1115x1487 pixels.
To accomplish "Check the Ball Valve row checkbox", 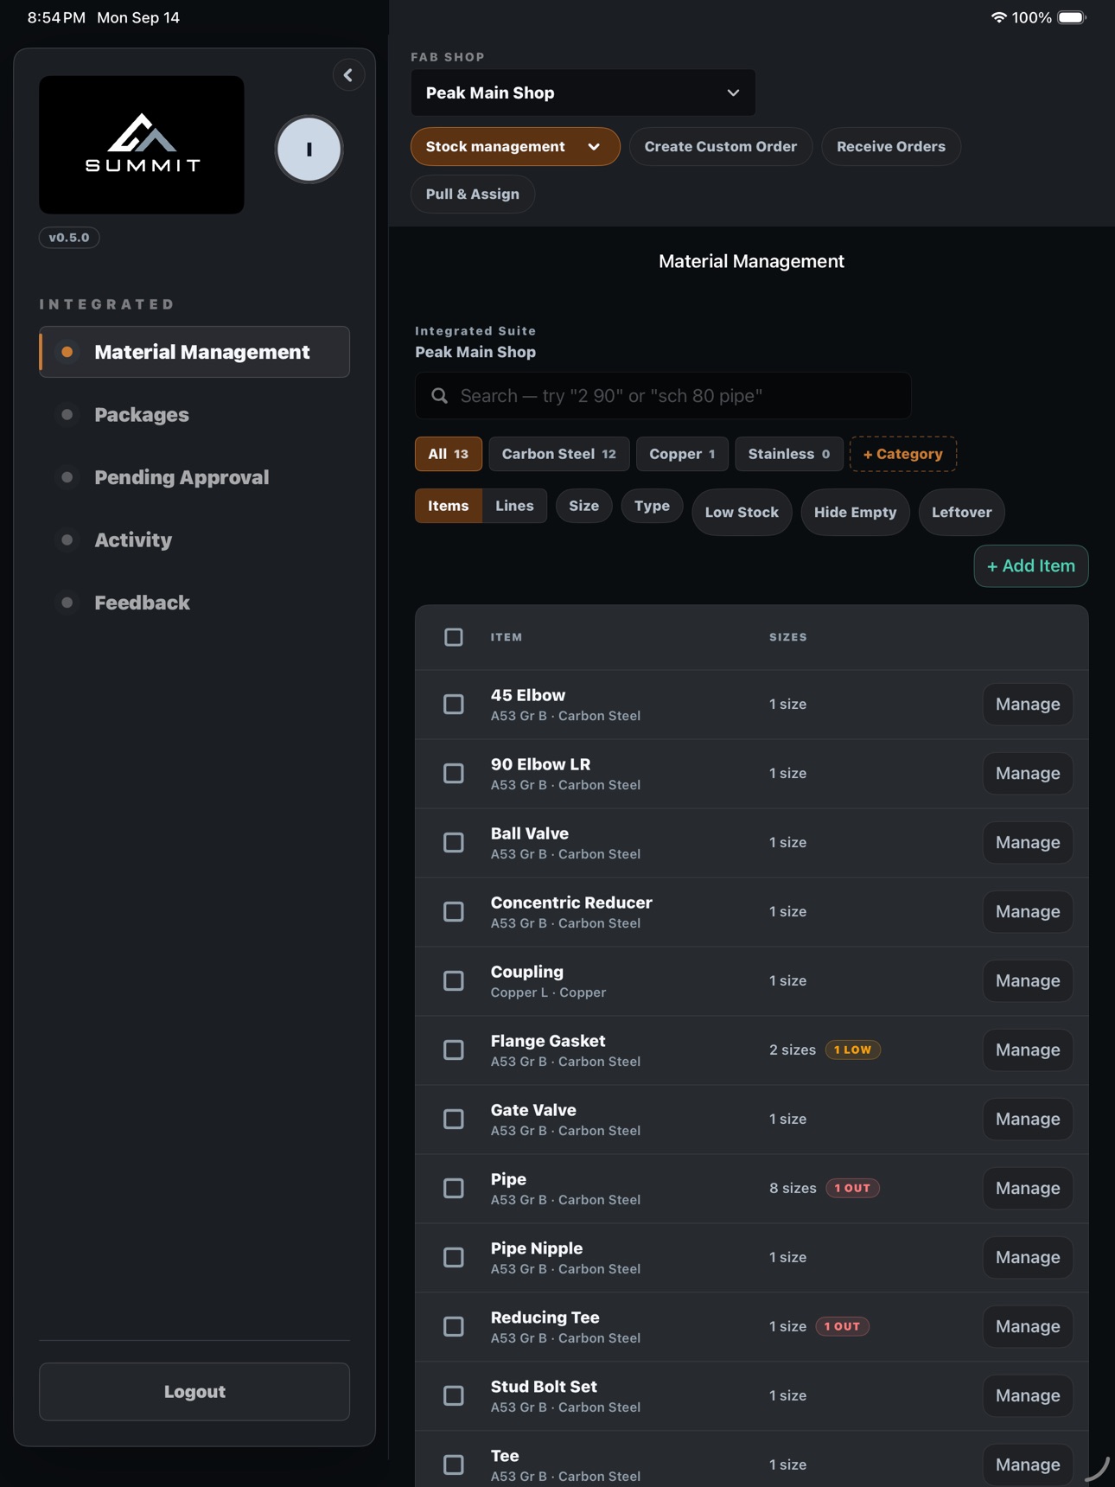I will point(454,843).
